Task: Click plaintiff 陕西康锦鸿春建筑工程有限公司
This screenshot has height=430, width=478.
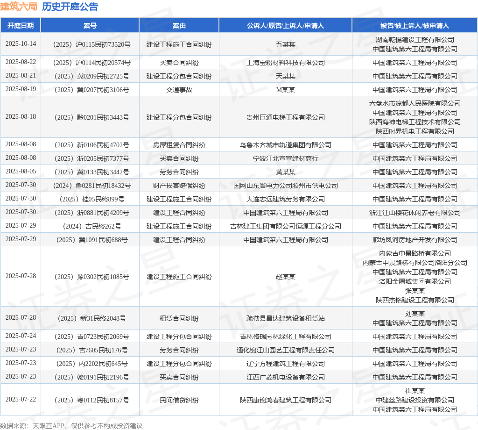Action: 286,400
